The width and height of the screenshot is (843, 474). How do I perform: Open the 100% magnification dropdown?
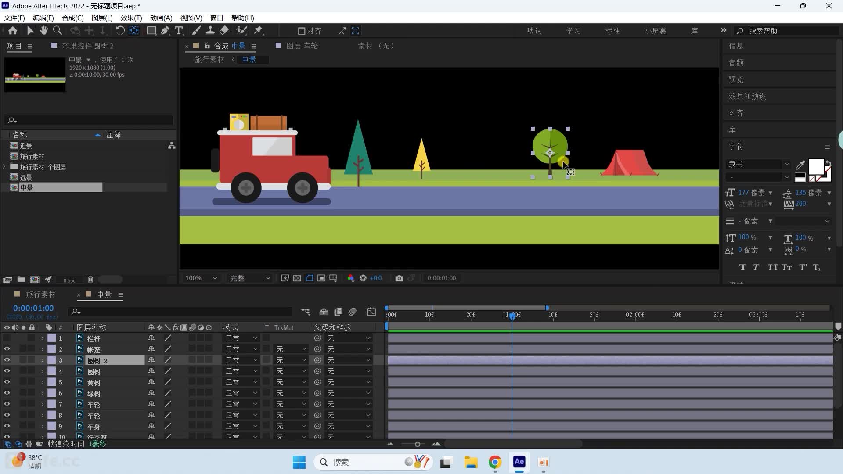coord(201,278)
